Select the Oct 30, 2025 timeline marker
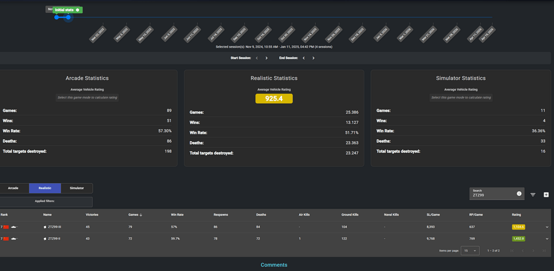 tap(286, 35)
